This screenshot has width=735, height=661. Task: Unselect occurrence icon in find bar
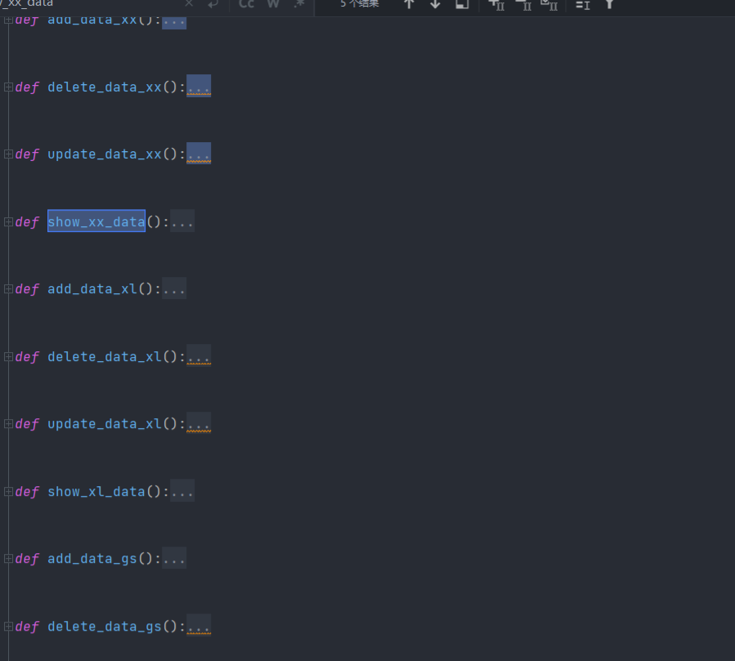tap(524, 5)
